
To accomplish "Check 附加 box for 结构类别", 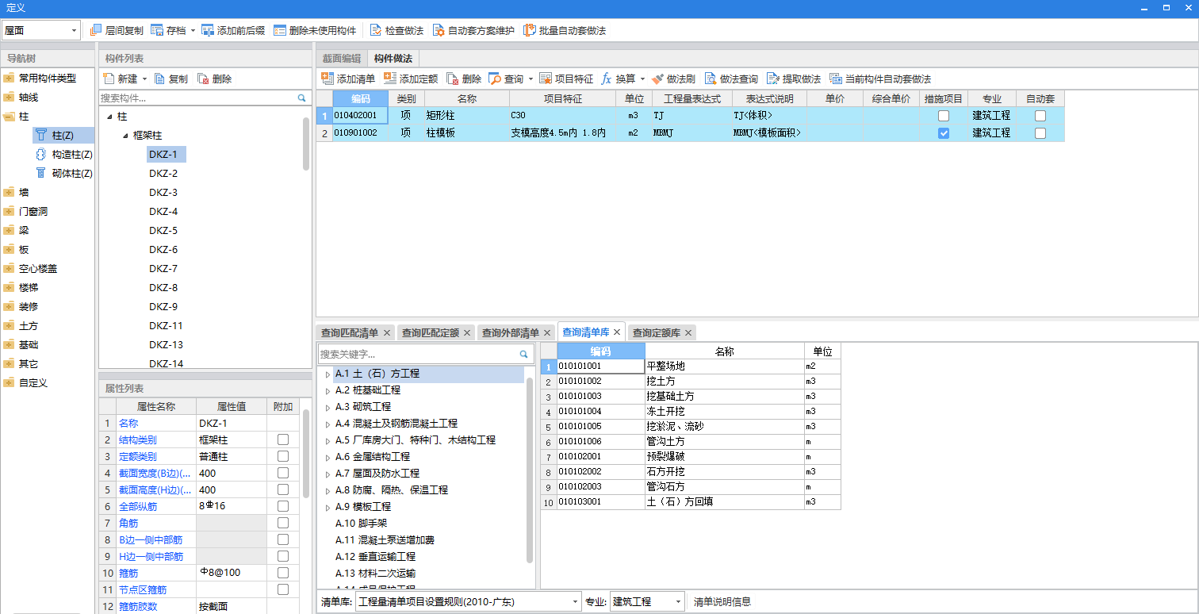I will coord(283,439).
